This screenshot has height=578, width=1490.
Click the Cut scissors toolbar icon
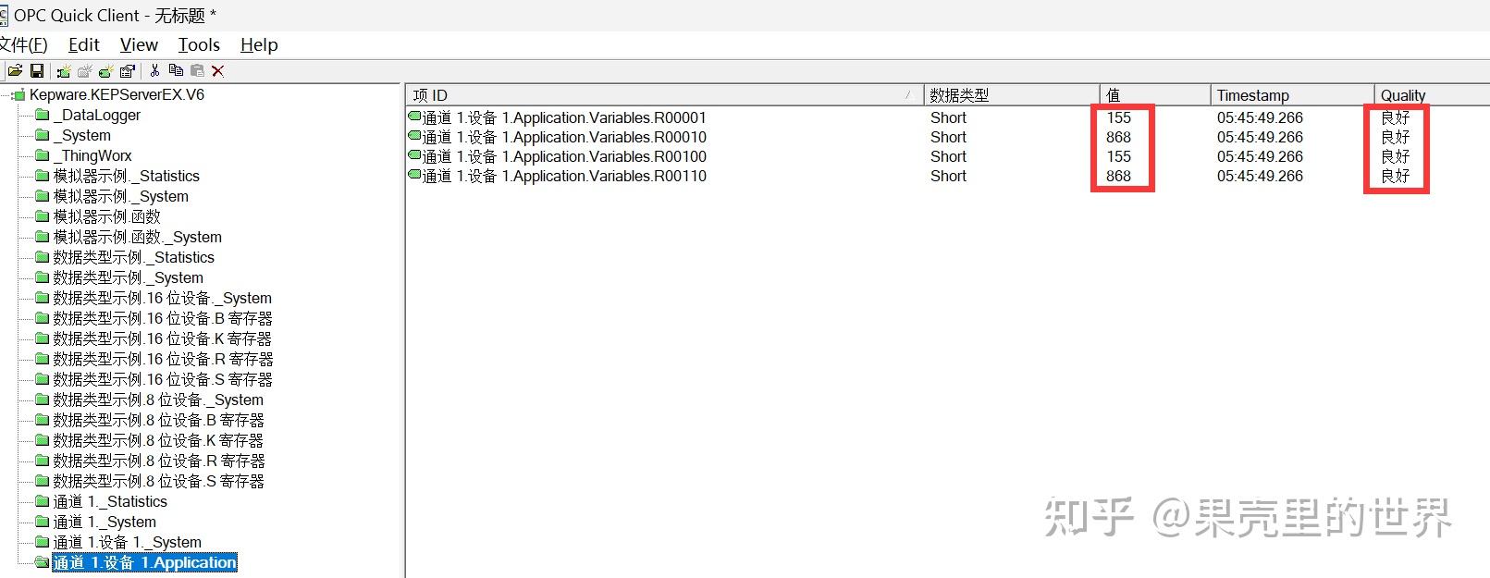point(154,70)
